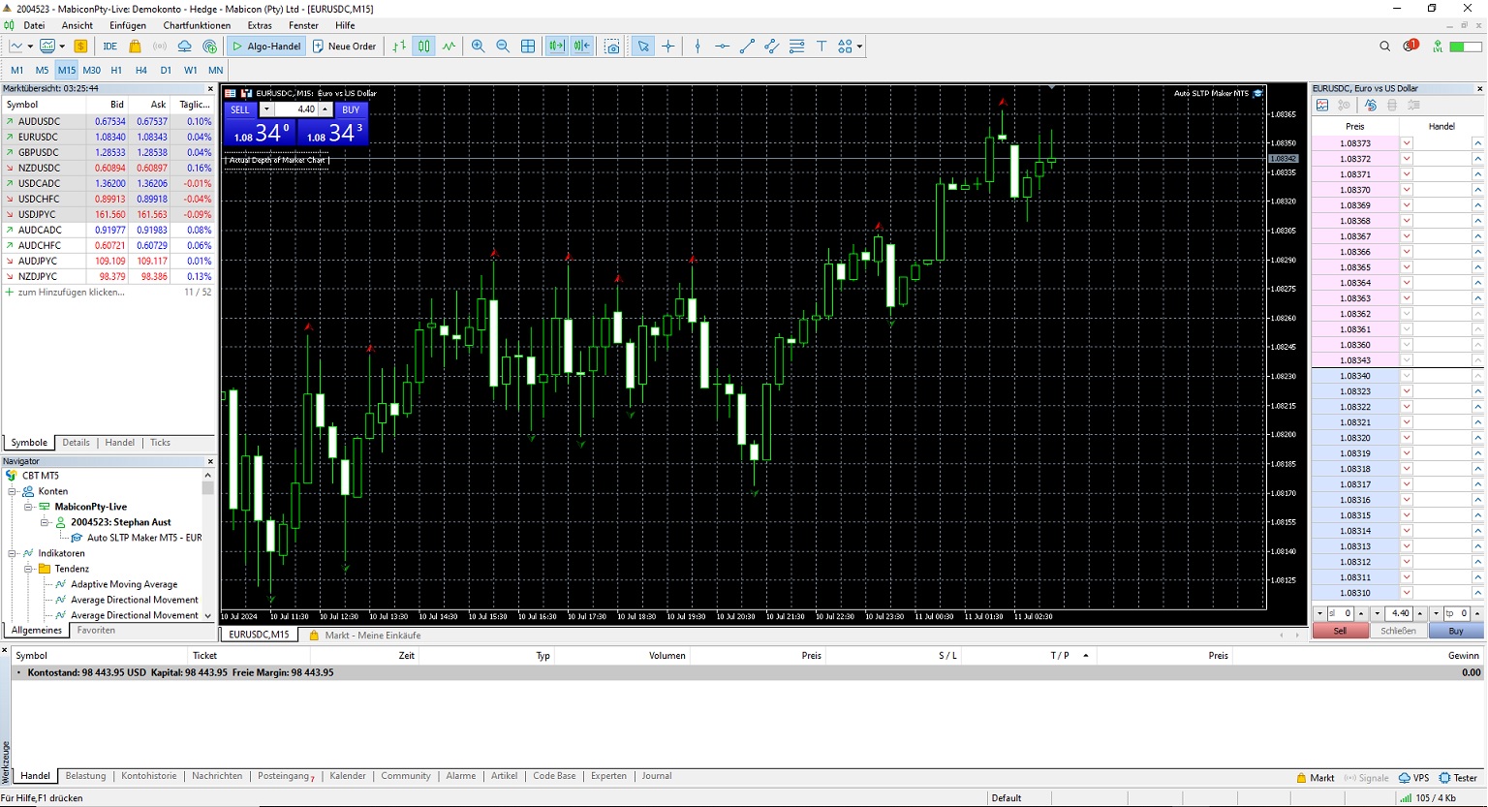
Task: Open volume dropdown on chart one-click panel
Action: [x=266, y=109]
